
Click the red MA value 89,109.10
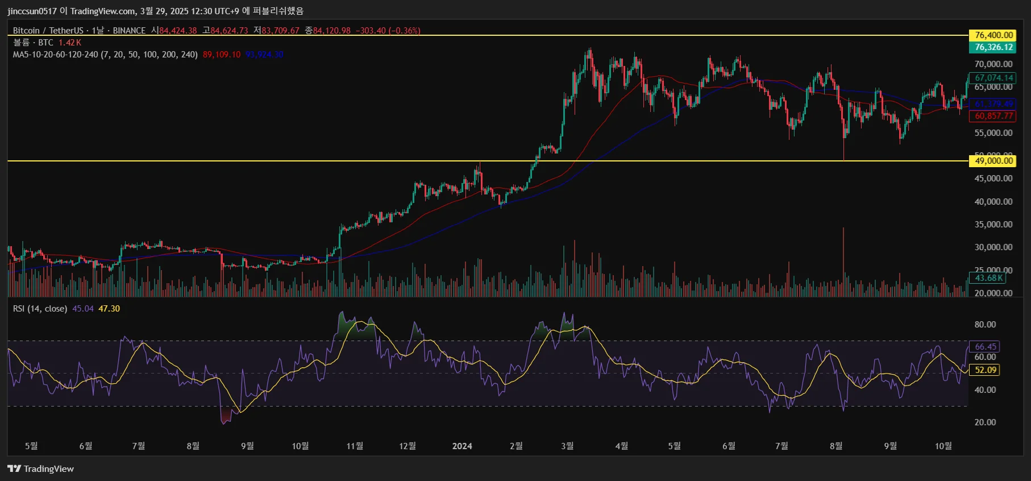(x=222, y=55)
